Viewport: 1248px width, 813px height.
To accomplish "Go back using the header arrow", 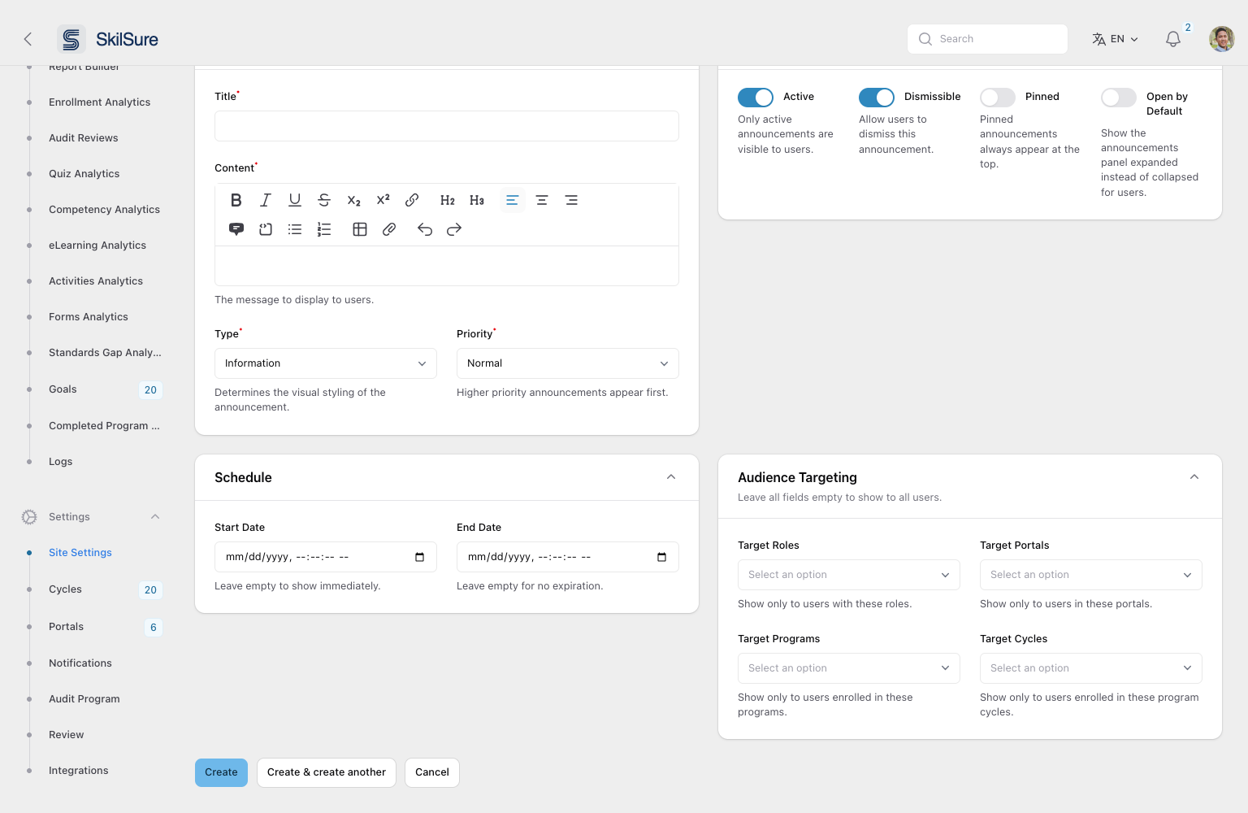I will pyautogui.click(x=28, y=39).
